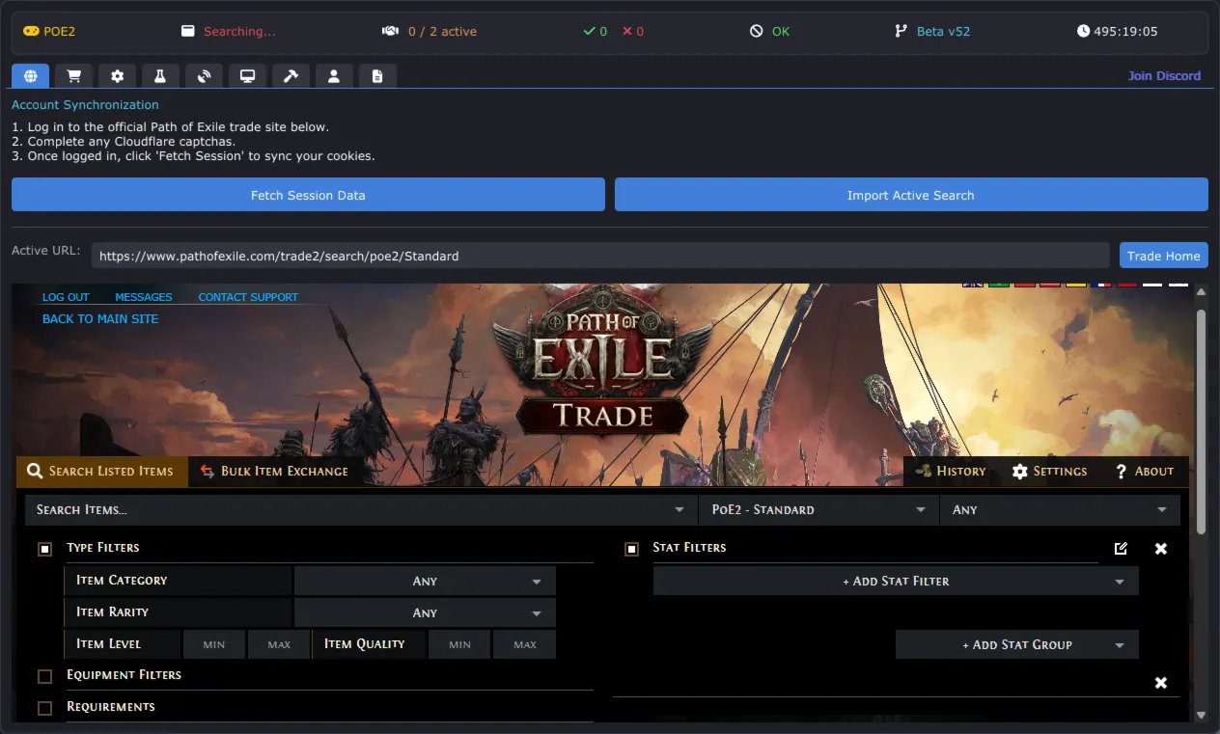
Task: Enable the Equipment Filters checkbox
Action: (44, 676)
